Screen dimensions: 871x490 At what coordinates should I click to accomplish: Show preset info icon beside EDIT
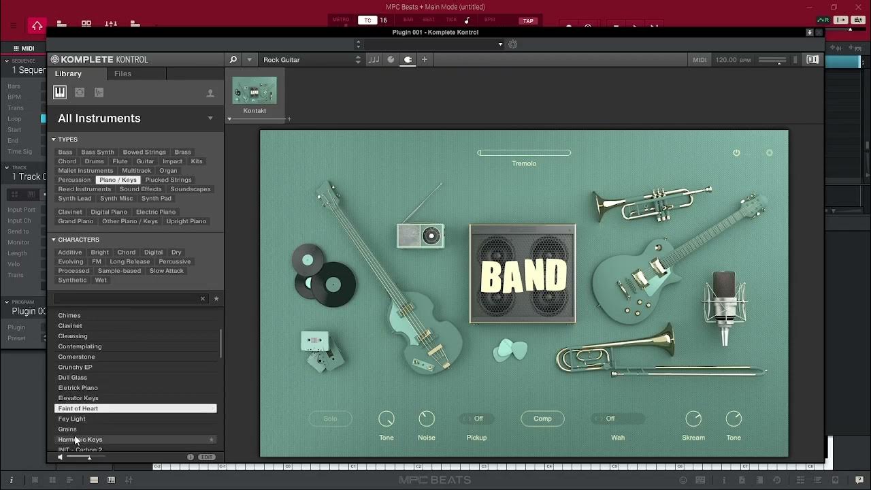click(x=191, y=457)
